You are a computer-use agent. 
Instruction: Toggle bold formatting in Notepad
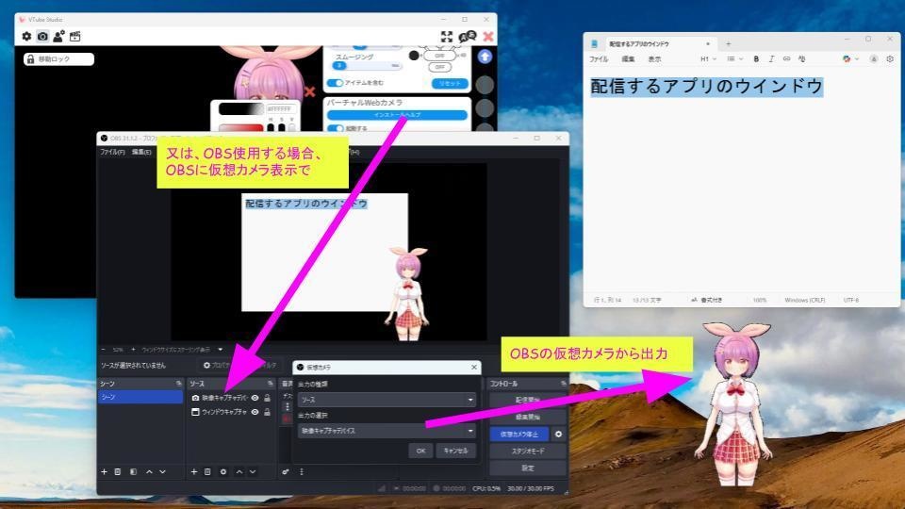756,58
